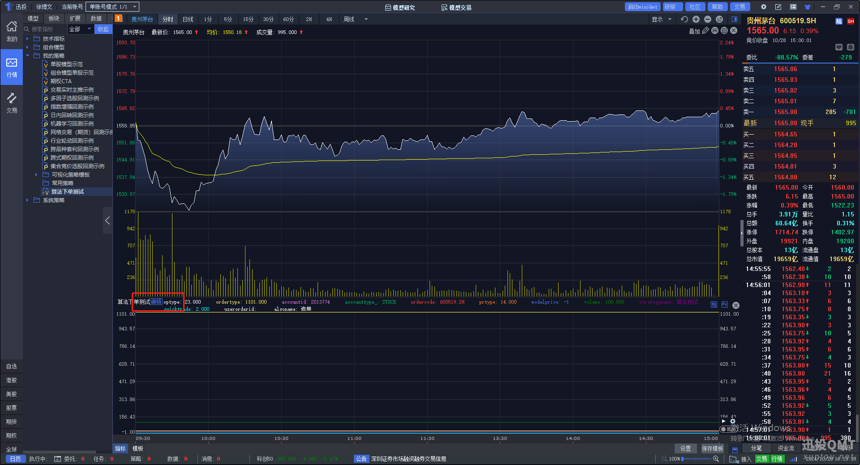Switch to the 模板 bottom tab
Viewport: 860px width, 465px height.
coord(138,448)
